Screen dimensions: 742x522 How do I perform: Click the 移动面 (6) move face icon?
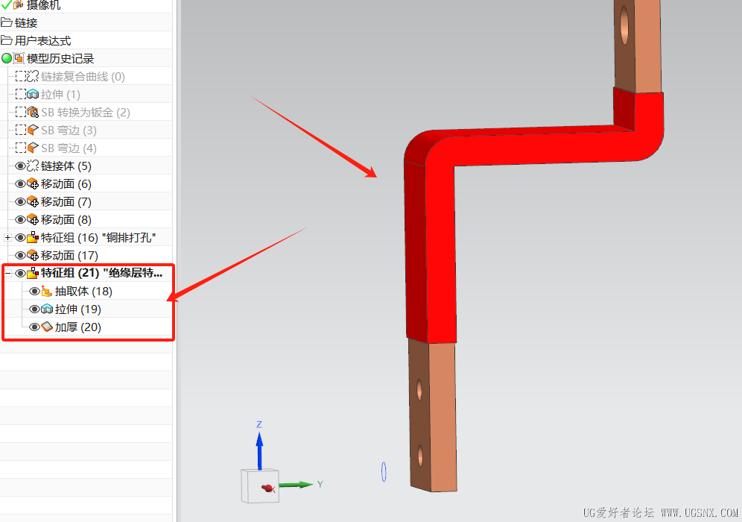point(33,183)
